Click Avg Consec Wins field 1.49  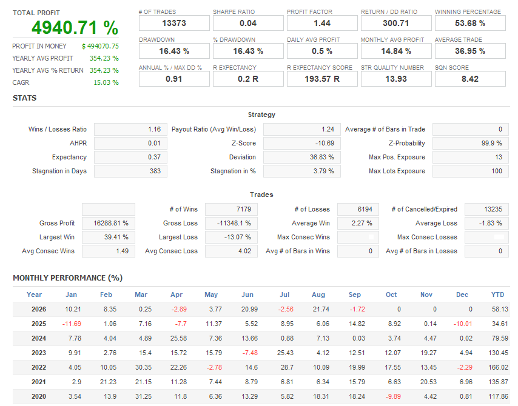click(x=109, y=251)
